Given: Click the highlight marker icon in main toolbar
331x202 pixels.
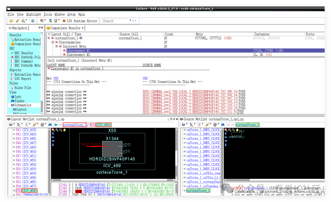Looking at the screenshot, I should (x=17, y=21).
